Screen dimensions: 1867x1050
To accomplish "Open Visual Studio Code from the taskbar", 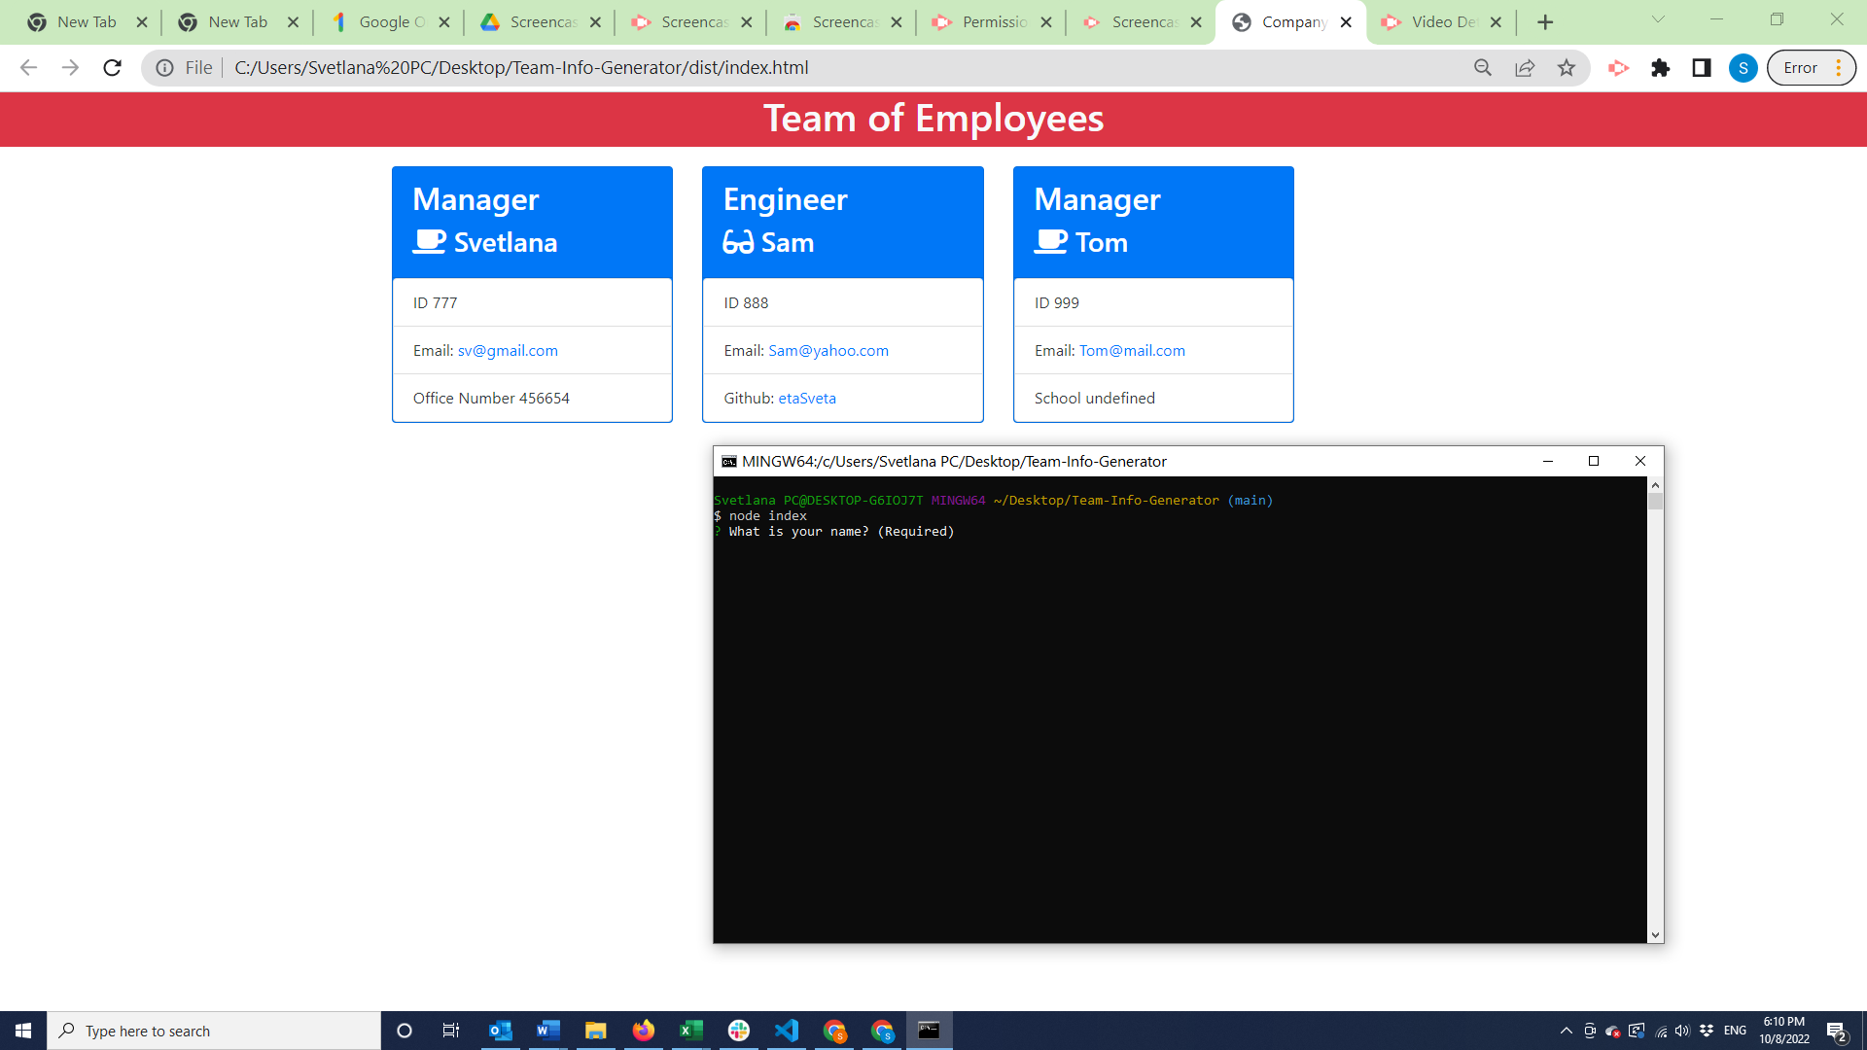I will point(787,1030).
